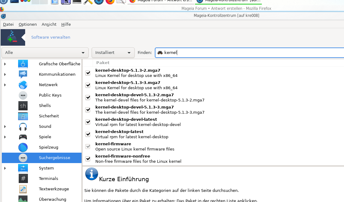This screenshot has width=344, height=202.
Task: Click the Überwachung monitoring graph icon
Action: [23, 199]
